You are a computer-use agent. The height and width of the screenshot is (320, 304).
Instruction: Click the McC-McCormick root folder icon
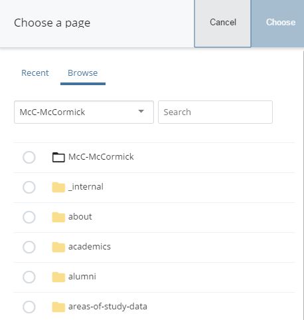(58, 157)
